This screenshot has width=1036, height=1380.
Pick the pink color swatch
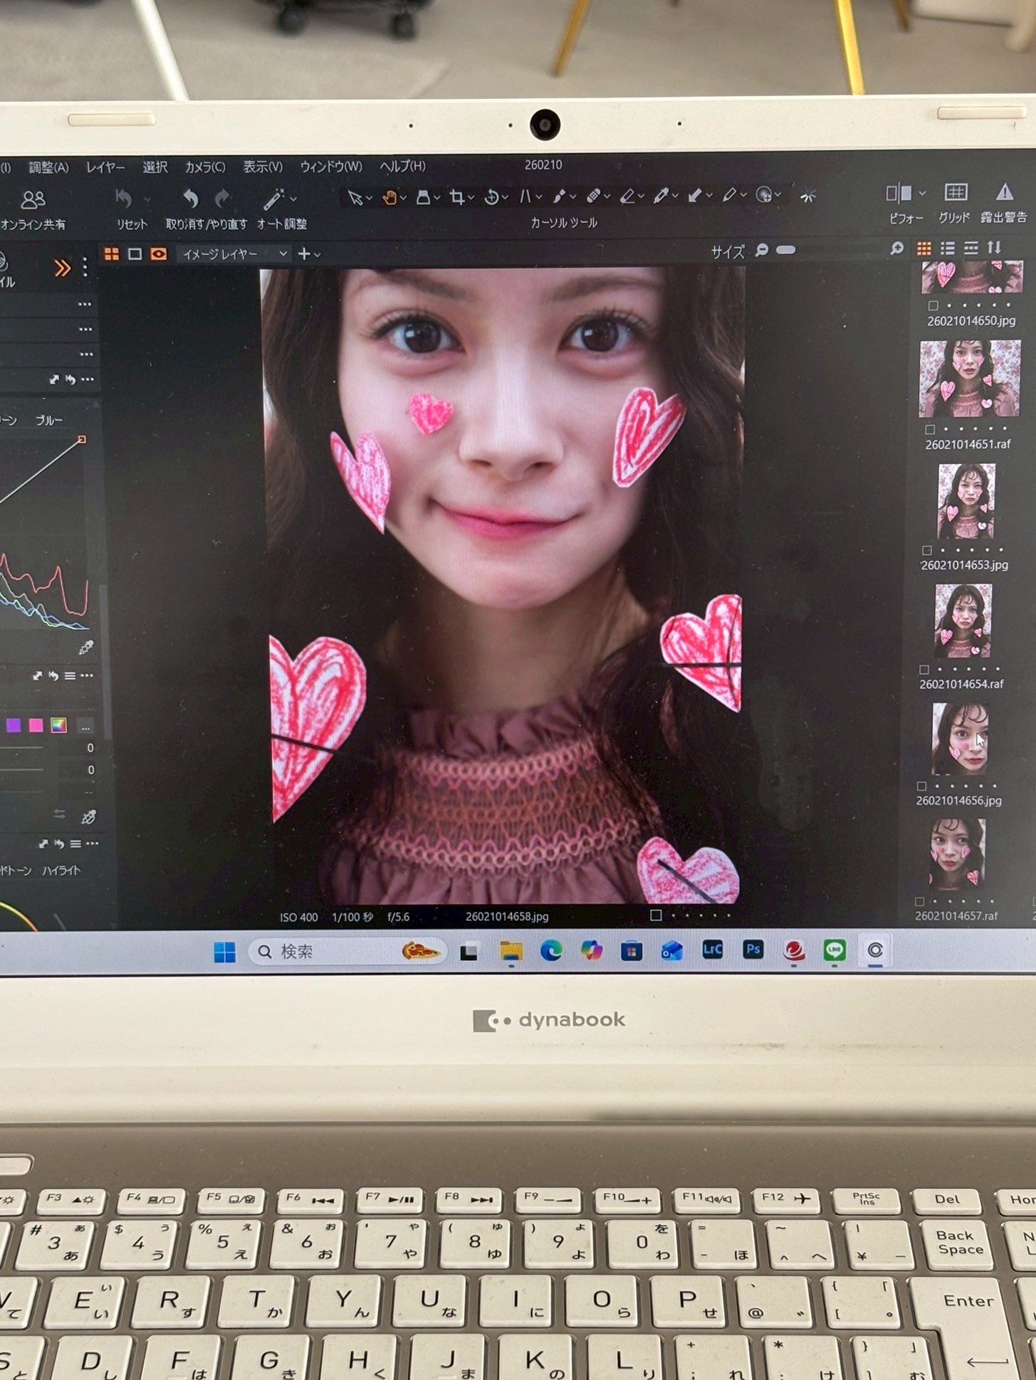pyautogui.click(x=36, y=725)
